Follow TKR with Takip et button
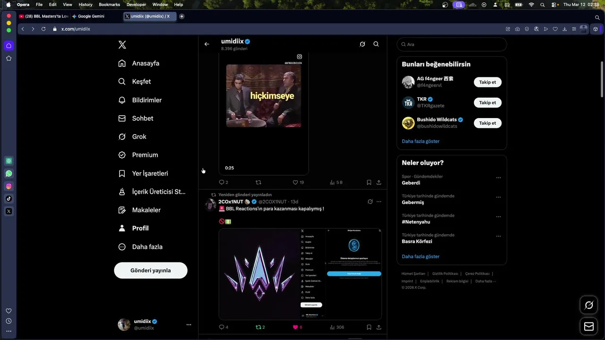This screenshot has width=605, height=340. point(487,102)
